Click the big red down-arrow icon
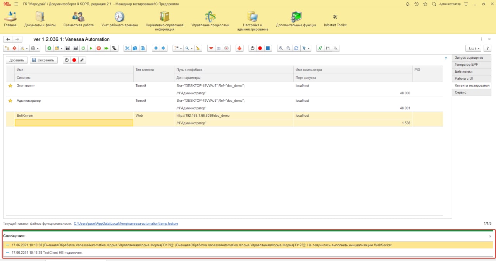Image resolution: width=496 pixels, height=261 pixels. (239, 48)
